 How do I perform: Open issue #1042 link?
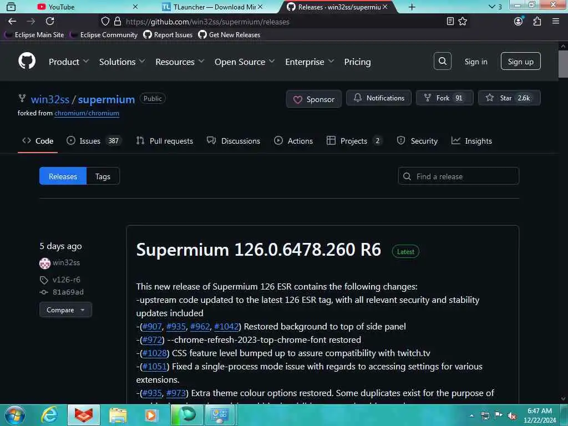tap(226, 327)
